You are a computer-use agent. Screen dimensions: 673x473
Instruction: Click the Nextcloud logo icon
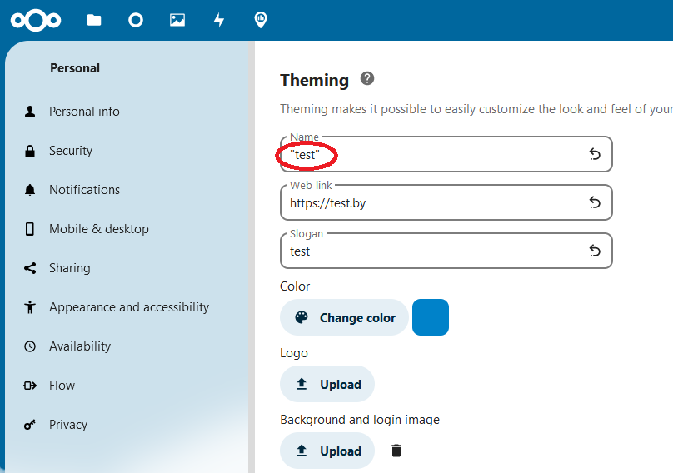pyautogui.click(x=36, y=20)
